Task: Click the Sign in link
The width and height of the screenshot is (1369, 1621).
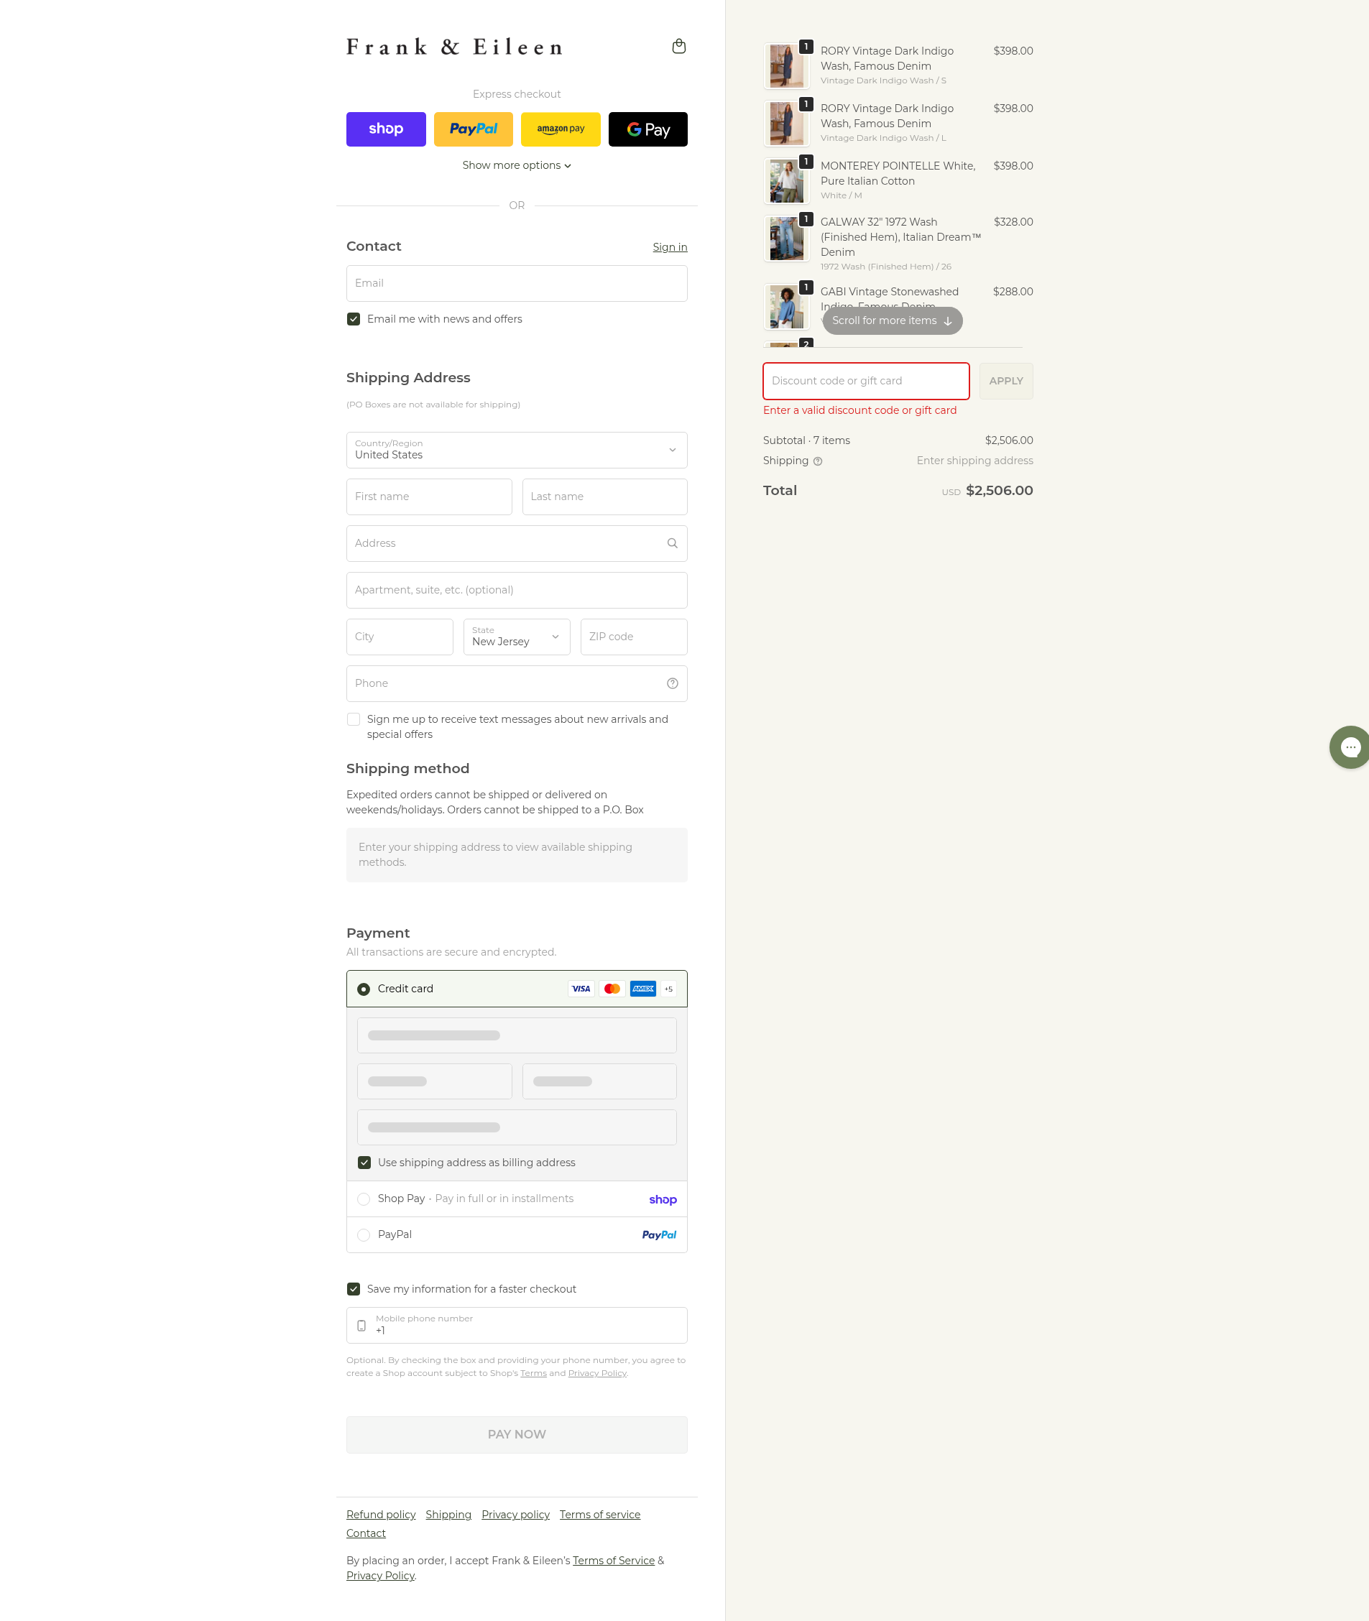Action: click(669, 246)
